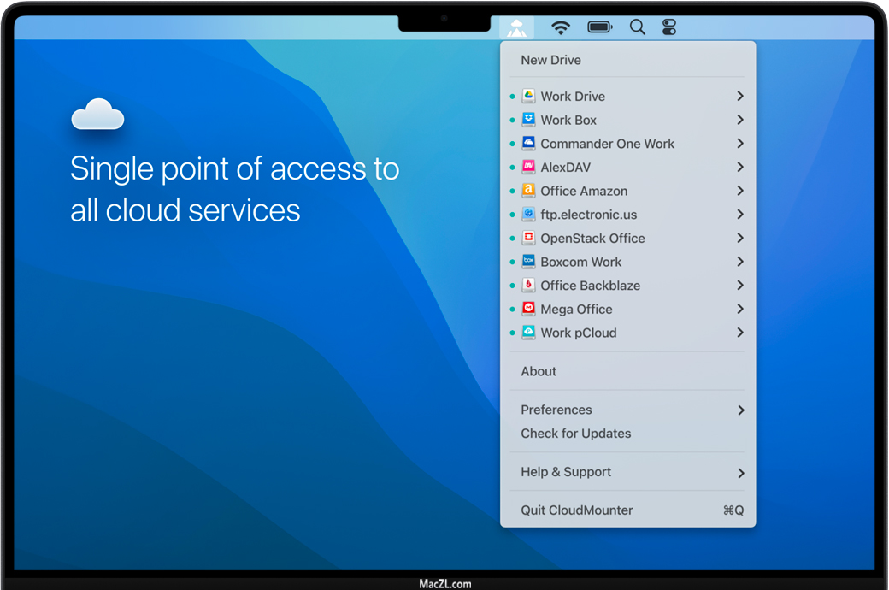This screenshot has width=889, height=590.
Task: Click the Work Drive Google Drive icon
Action: tap(528, 97)
